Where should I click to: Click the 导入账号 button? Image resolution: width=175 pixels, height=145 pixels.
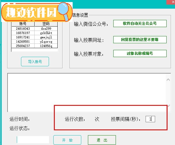click(35, 62)
